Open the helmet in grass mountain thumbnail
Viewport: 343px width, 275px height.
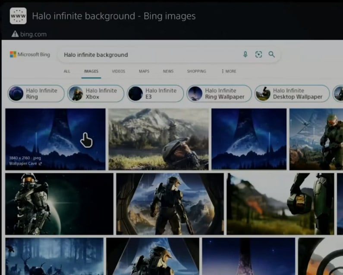pyautogui.click(x=158, y=139)
